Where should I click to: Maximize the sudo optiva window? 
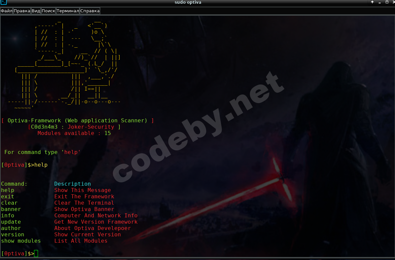[387, 2]
